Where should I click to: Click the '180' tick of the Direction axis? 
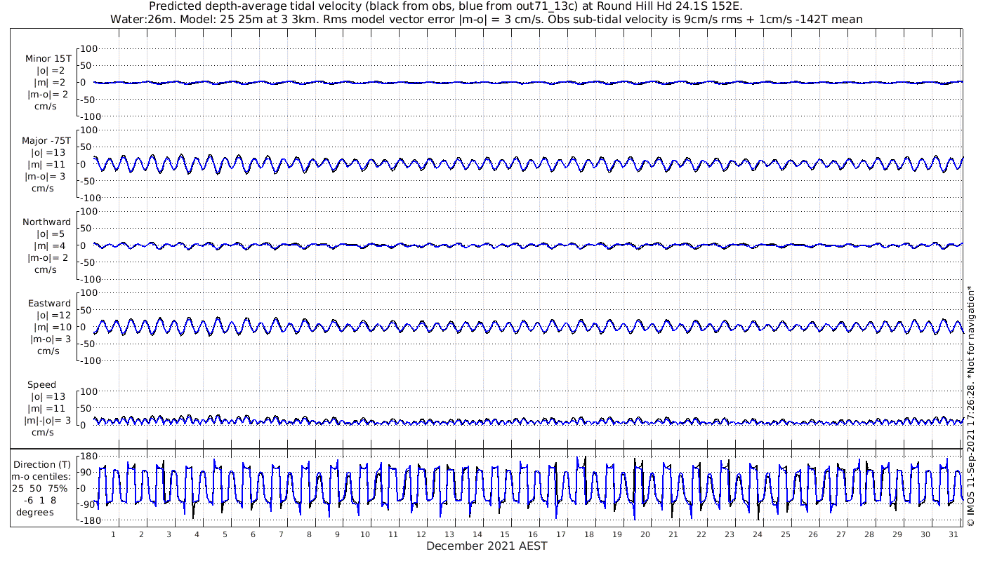pos(88,457)
